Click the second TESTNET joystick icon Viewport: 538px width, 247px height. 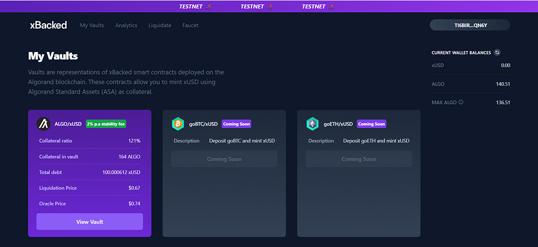point(271,7)
